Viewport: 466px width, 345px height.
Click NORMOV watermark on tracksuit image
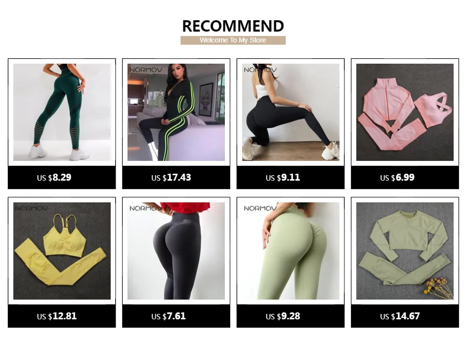click(x=146, y=70)
